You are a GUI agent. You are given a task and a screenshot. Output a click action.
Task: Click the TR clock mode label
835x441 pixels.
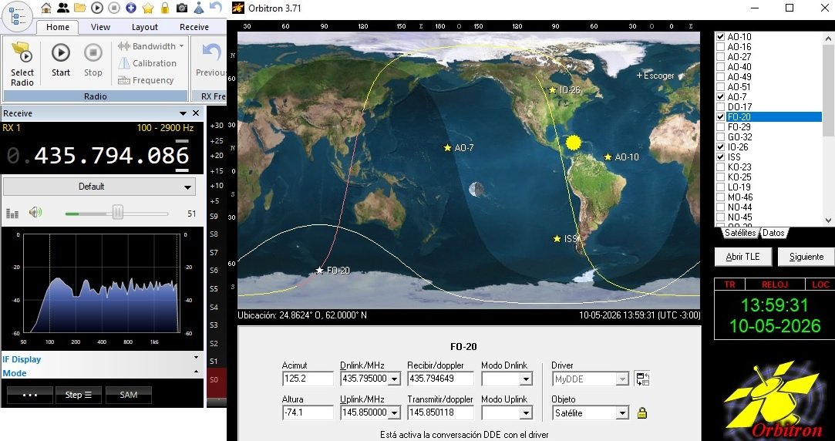(729, 285)
